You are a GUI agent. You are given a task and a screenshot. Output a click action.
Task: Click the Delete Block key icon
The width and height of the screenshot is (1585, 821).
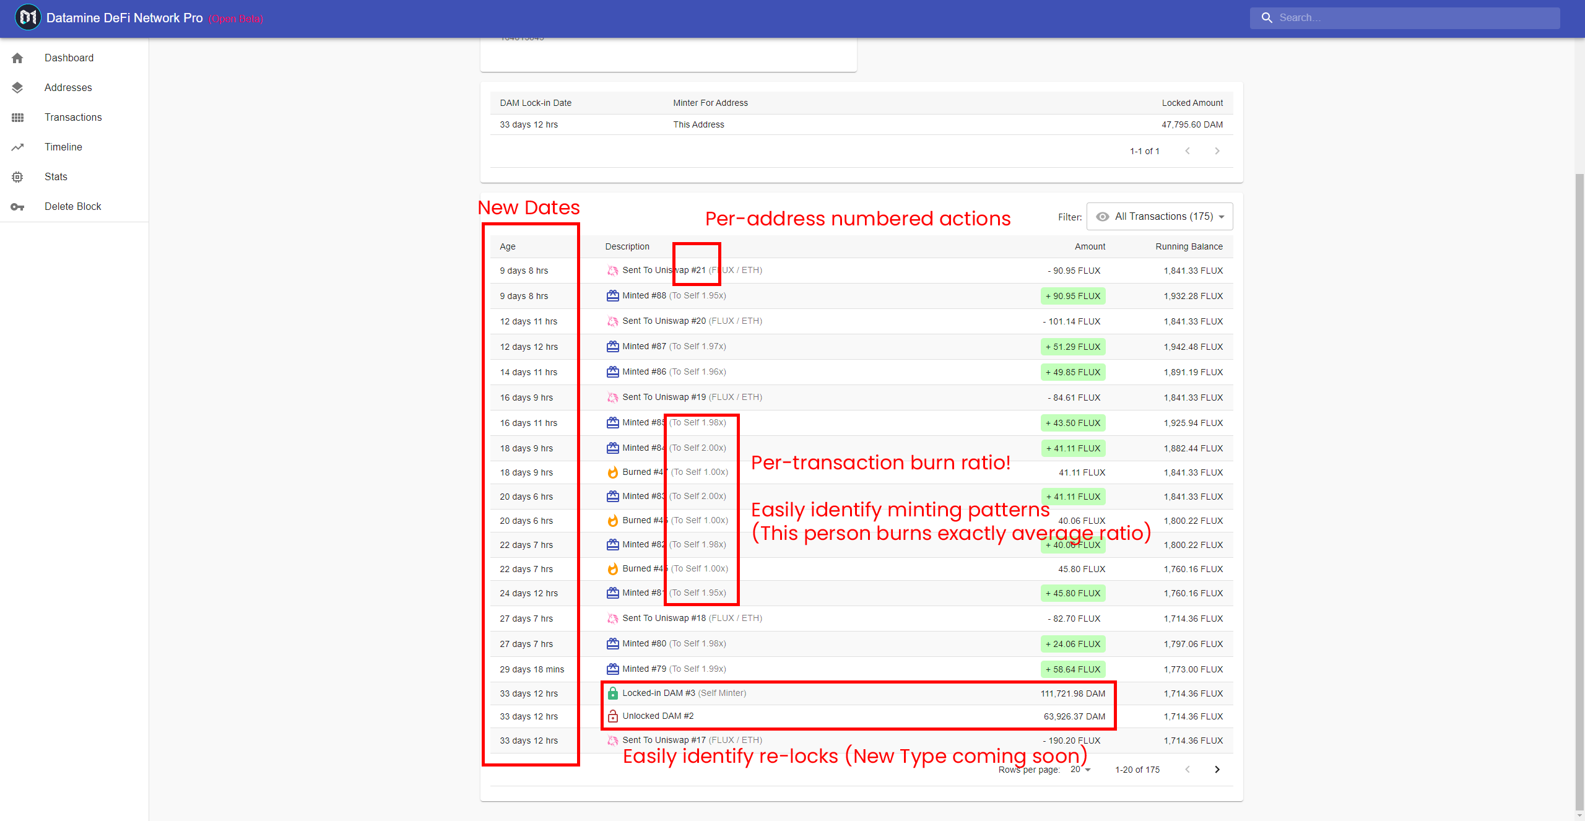click(x=17, y=207)
